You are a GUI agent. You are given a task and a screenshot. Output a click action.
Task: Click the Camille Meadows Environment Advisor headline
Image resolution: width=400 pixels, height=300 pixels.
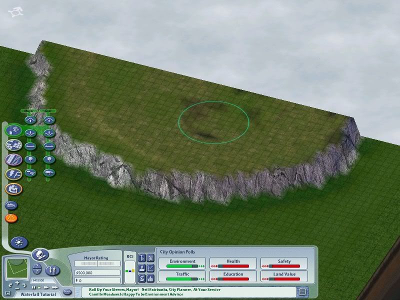click(136, 294)
